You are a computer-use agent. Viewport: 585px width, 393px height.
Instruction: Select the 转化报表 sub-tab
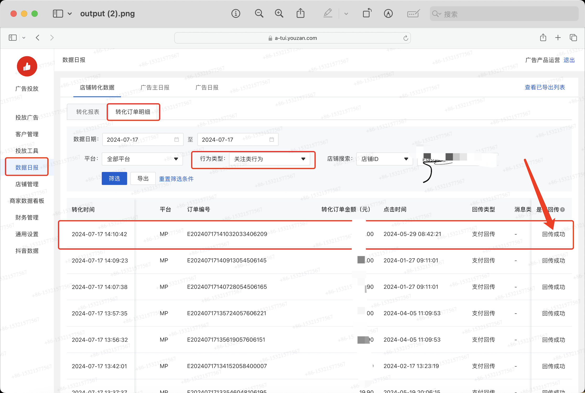coord(88,112)
